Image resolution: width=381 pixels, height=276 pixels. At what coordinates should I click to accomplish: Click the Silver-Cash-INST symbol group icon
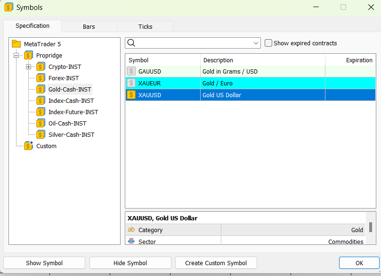pos(41,134)
